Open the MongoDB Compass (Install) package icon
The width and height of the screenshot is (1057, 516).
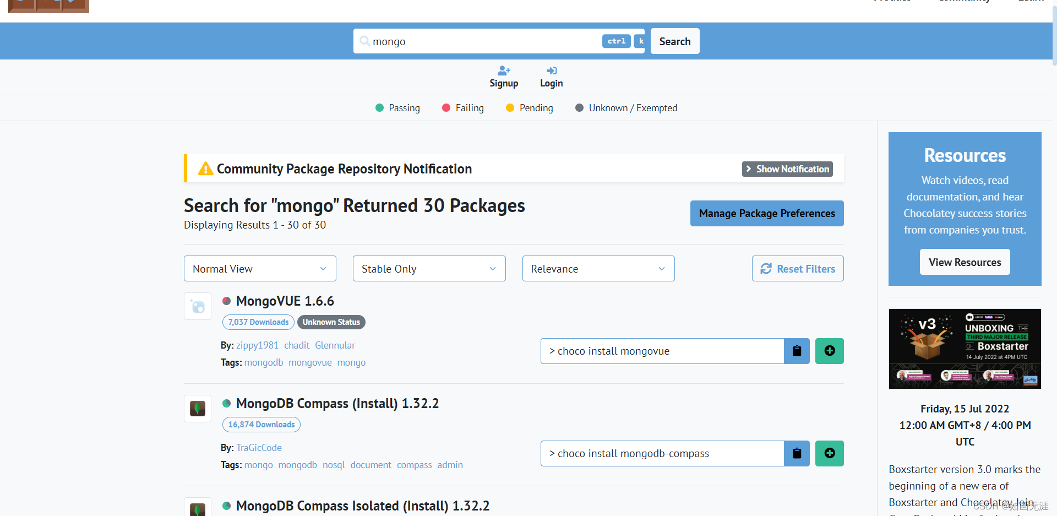pos(198,409)
